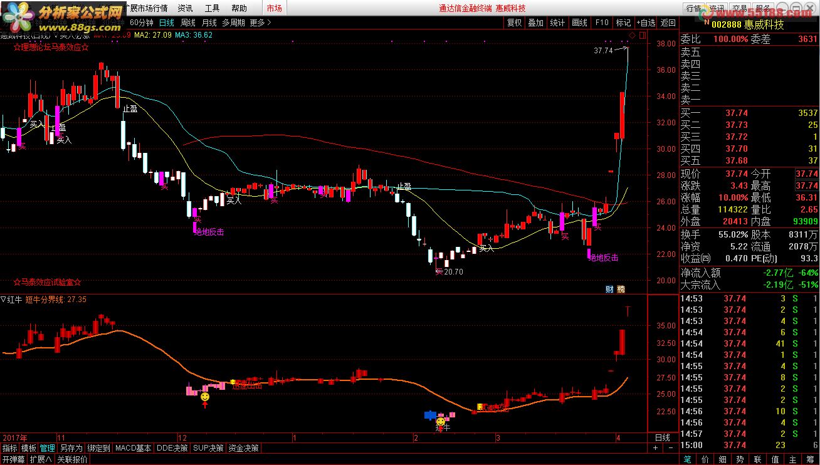
Task: Select the DDE决策 indicator tab
Action: pyautogui.click(x=172, y=448)
